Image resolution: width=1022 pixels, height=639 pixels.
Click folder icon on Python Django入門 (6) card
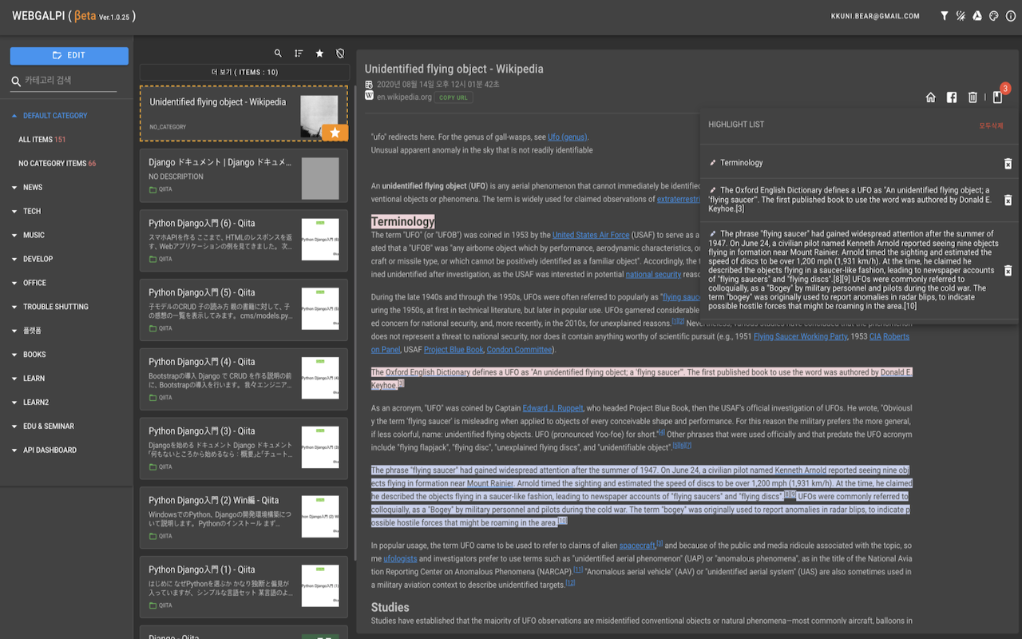pyautogui.click(x=153, y=259)
